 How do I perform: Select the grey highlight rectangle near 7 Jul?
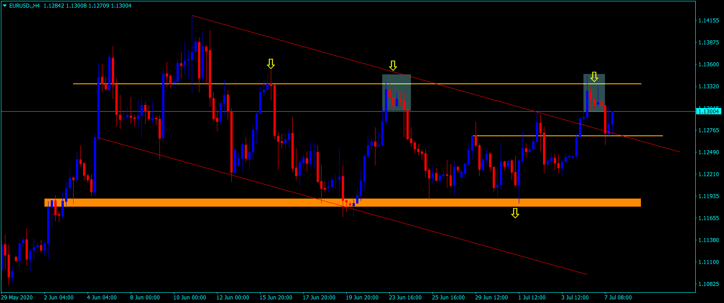(x=594, y=93)
